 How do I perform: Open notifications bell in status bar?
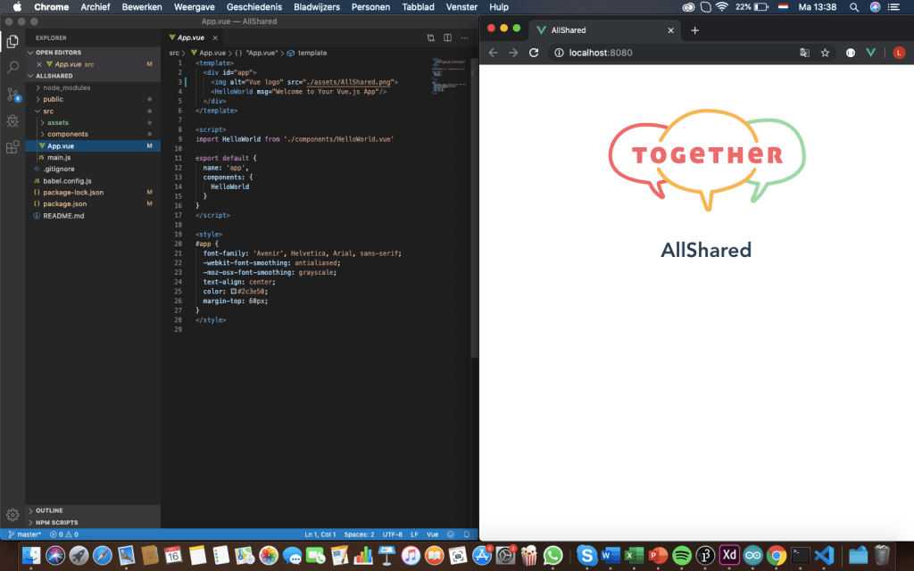coord(467,534)
